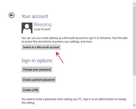This screenshot has width=136, height=109.
Task: Click the scrollbar up arrow
Action: [x=135, y=4]
